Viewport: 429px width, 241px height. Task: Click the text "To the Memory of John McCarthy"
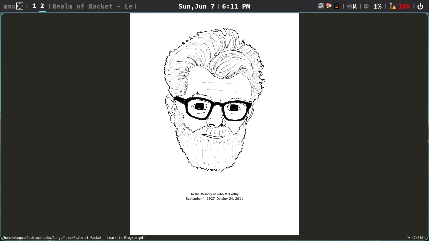coord(214,194)
